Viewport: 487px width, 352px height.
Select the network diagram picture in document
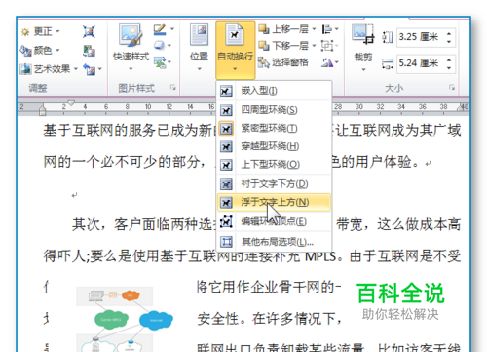(125, 319)
